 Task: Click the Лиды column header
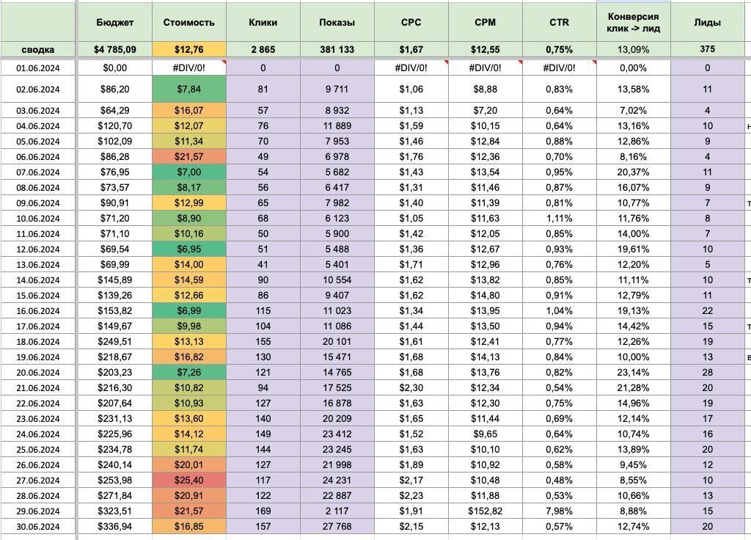tap(708, 23)
